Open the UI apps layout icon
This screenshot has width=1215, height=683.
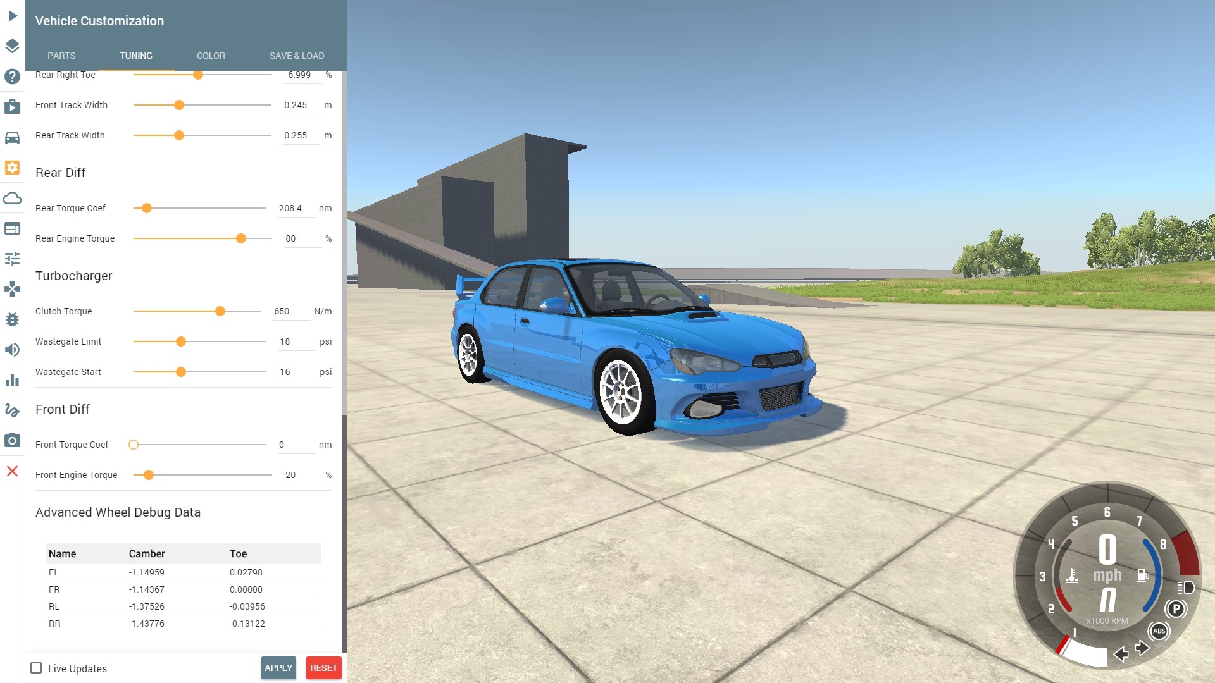point(12,228)
